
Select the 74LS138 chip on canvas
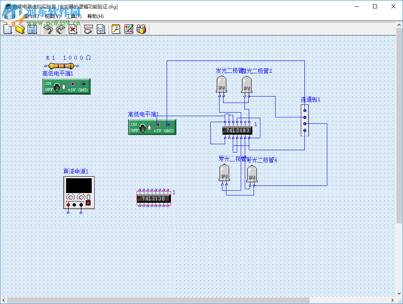(154, 198)
